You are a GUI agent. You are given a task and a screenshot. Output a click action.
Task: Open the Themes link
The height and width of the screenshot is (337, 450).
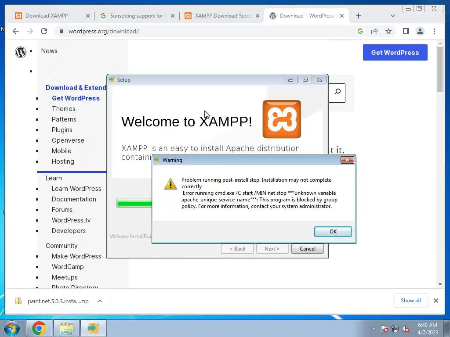point(63,109)
